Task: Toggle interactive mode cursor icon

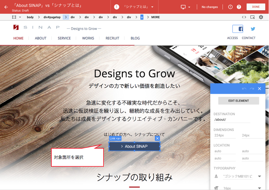Action: pyautogui.click(x=253, y=17)
